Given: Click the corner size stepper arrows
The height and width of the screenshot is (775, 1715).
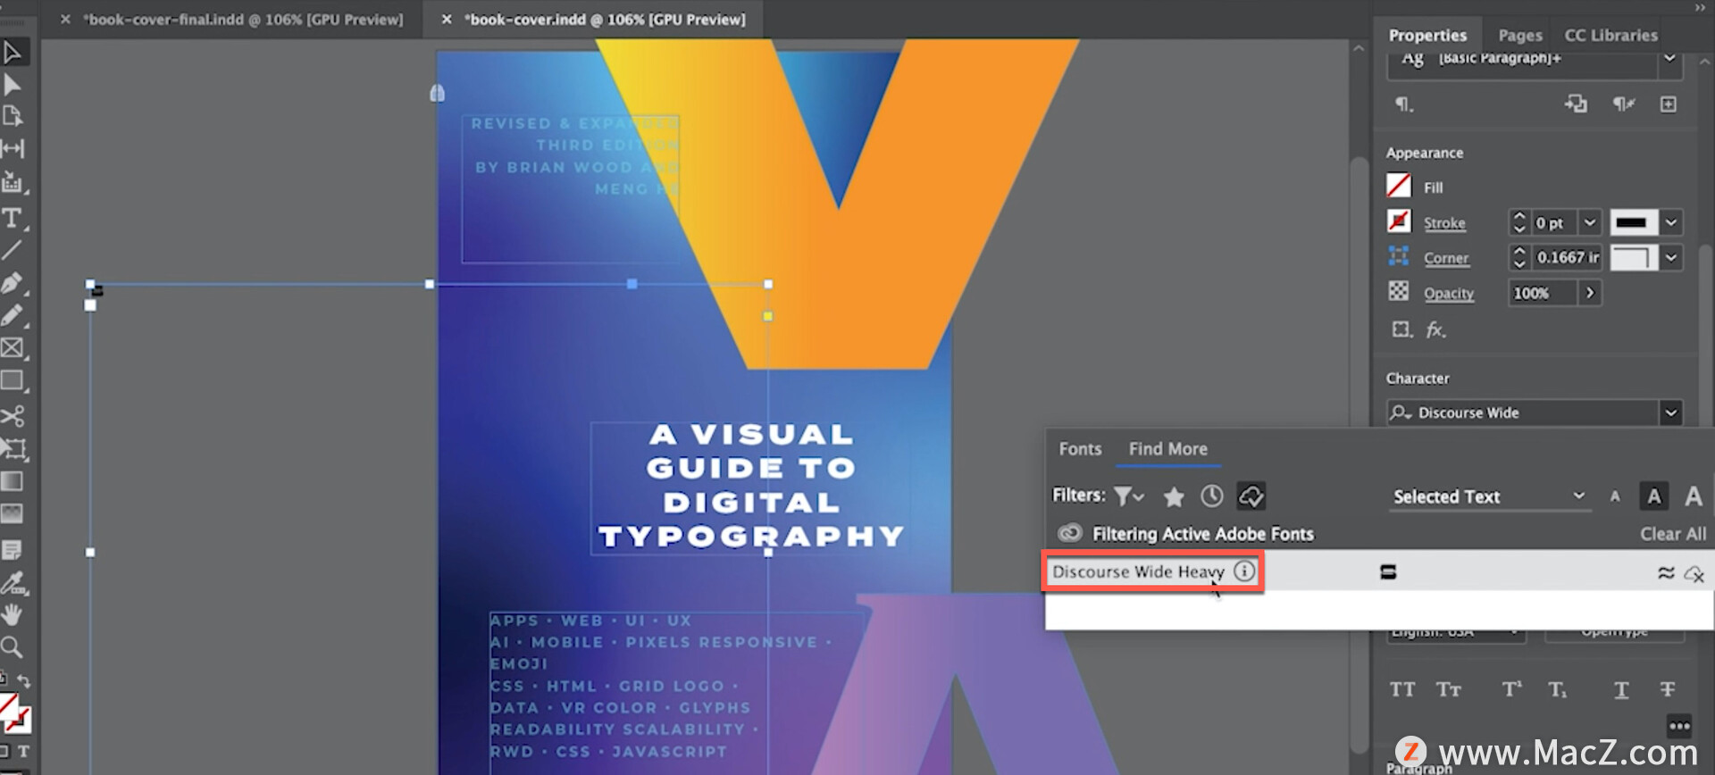Looking at the screenshot, I should [1518, 257].
